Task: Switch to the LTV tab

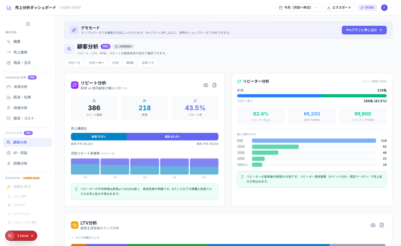Action: (x=115, y=63)
